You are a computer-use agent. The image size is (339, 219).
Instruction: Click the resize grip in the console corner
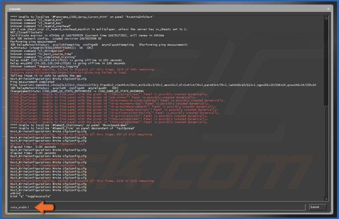point(330,212)
